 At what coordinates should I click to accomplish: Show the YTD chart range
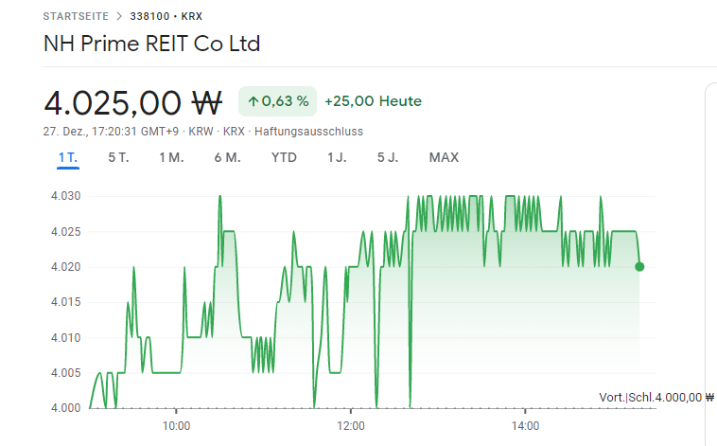(284, 157)
